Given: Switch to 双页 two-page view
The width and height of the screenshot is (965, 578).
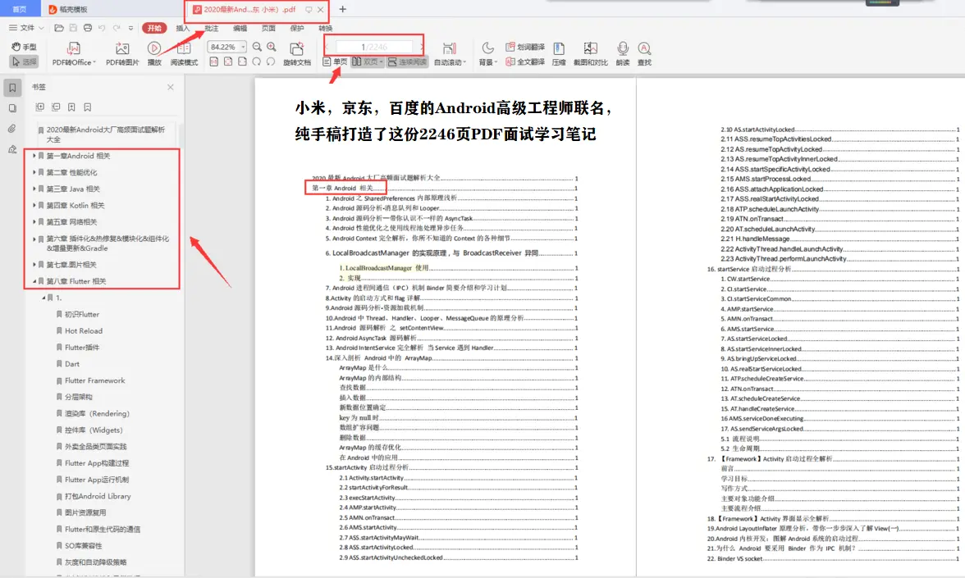Looking at the screenshot, I should click(x=367, y=61).
